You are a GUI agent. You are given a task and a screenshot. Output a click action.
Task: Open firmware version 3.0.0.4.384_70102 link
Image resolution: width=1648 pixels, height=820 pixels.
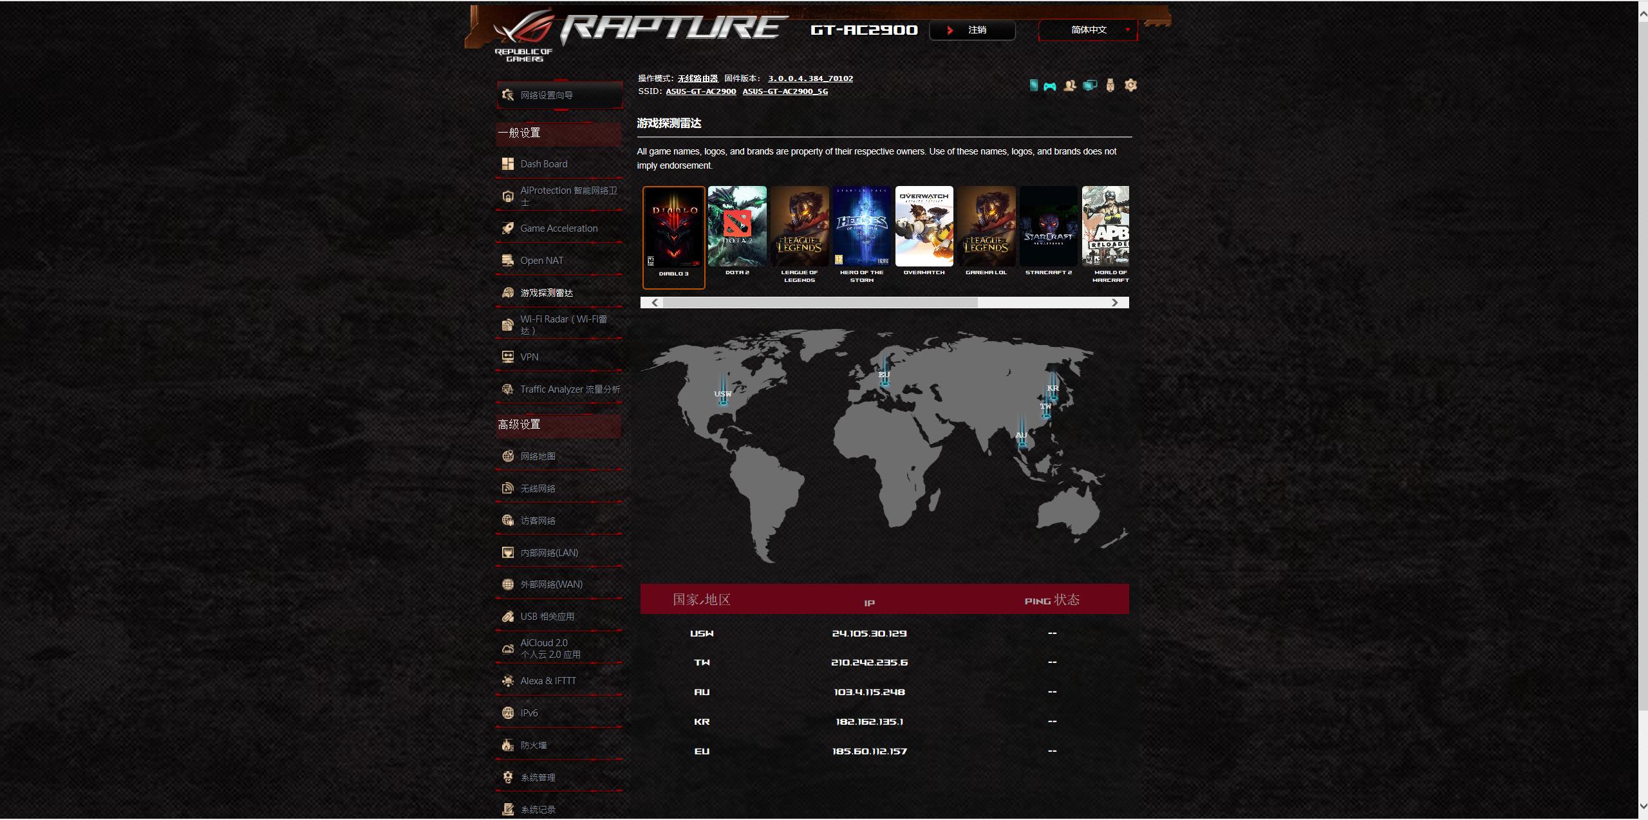coord(810,79)
